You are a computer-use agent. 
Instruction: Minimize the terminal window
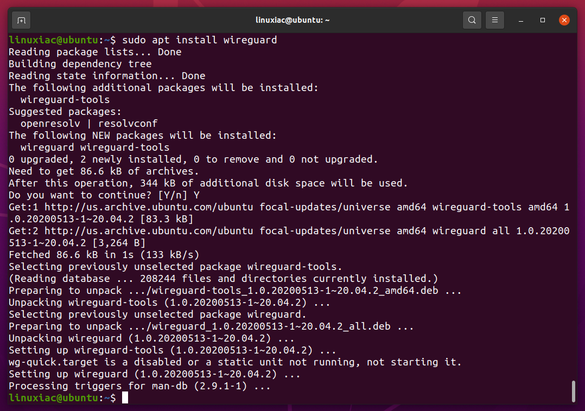(x=521, y=21)
